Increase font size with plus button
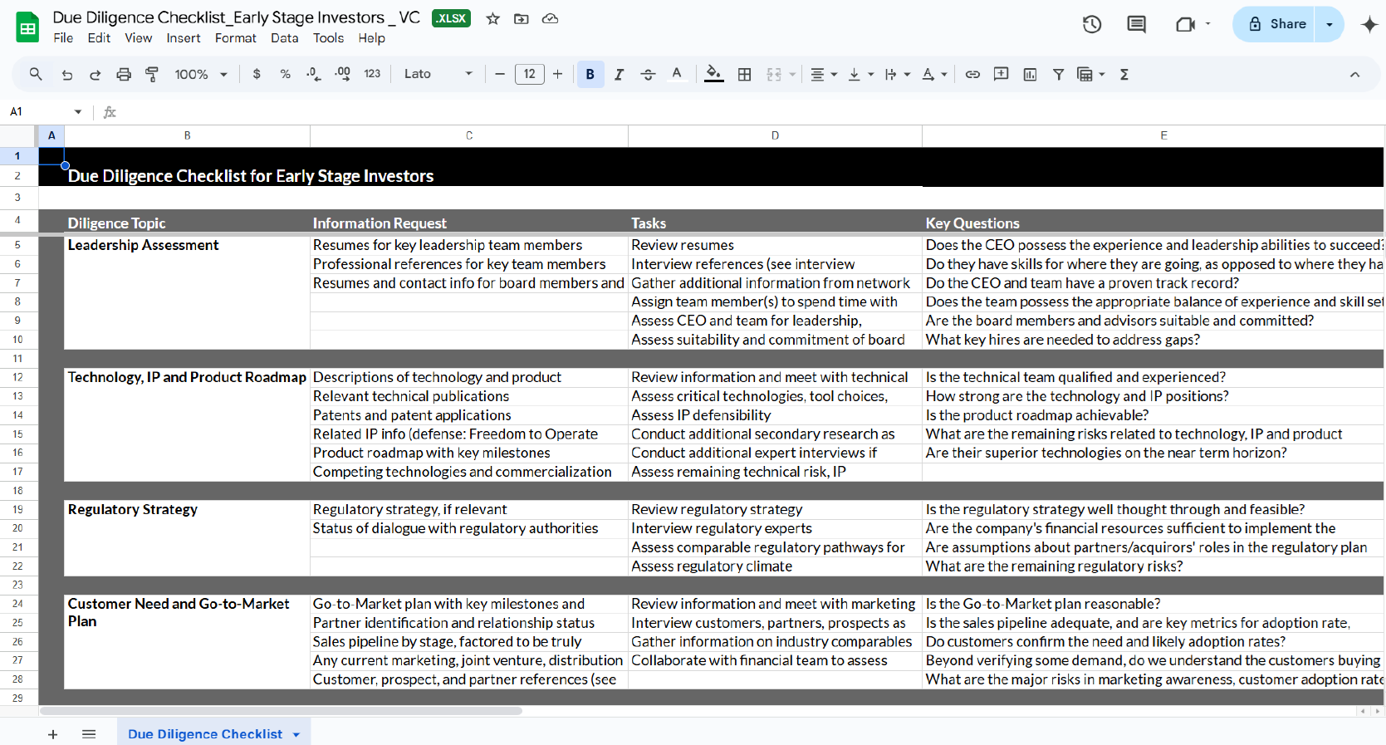Viewport: 1386px width, 745px height. [x=558, y=74]
